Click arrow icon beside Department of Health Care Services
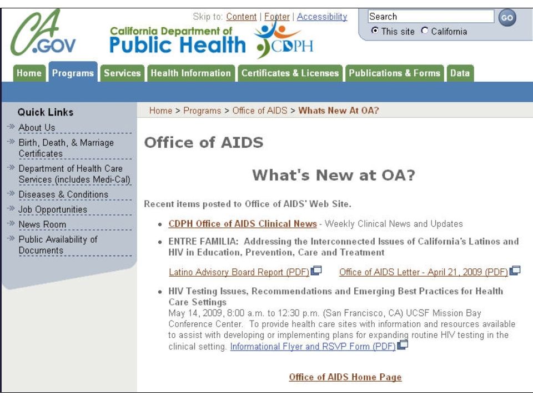The image size is (533, 400). 11,168
